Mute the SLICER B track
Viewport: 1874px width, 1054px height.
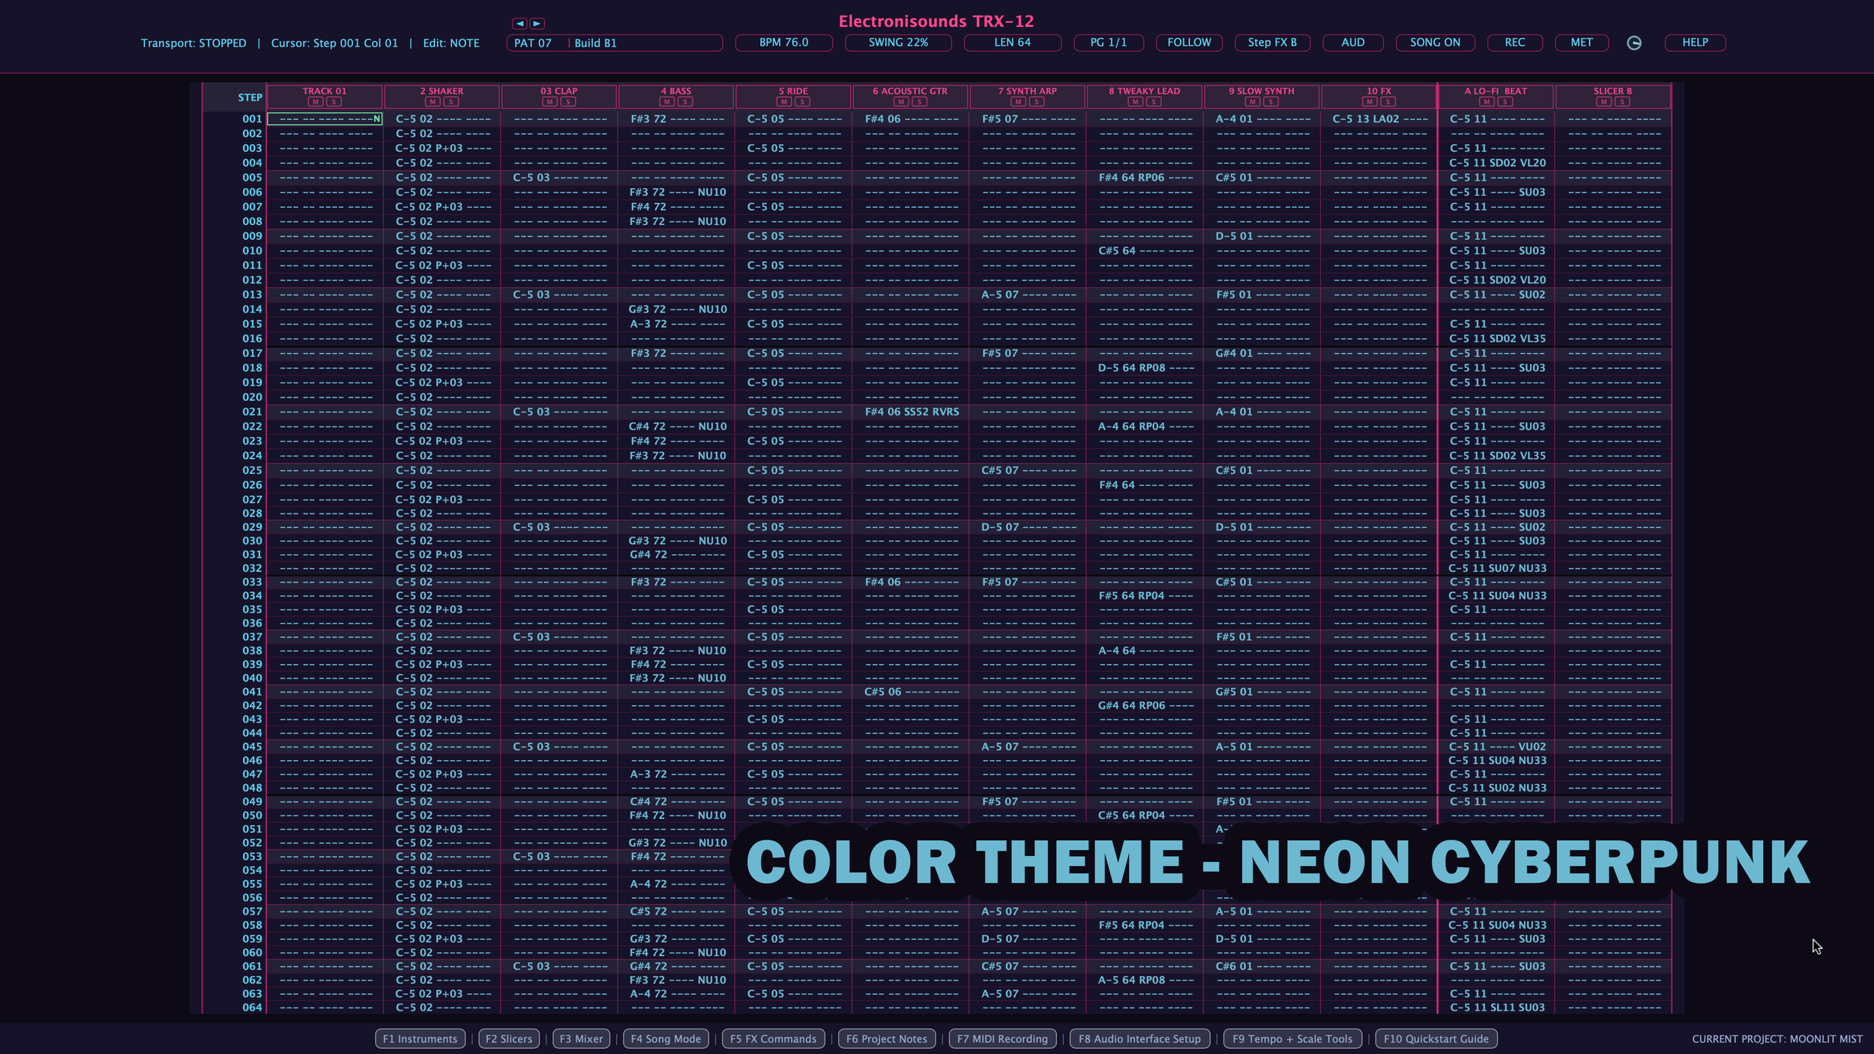(1603, 102)
